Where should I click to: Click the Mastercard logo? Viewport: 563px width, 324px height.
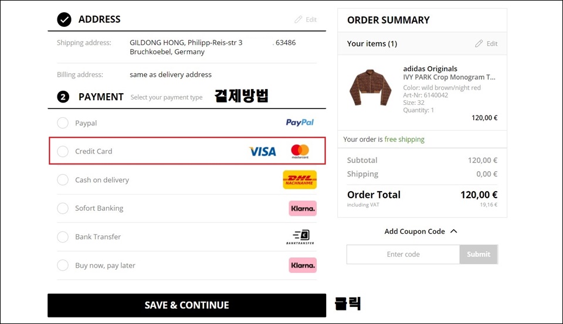300,151
